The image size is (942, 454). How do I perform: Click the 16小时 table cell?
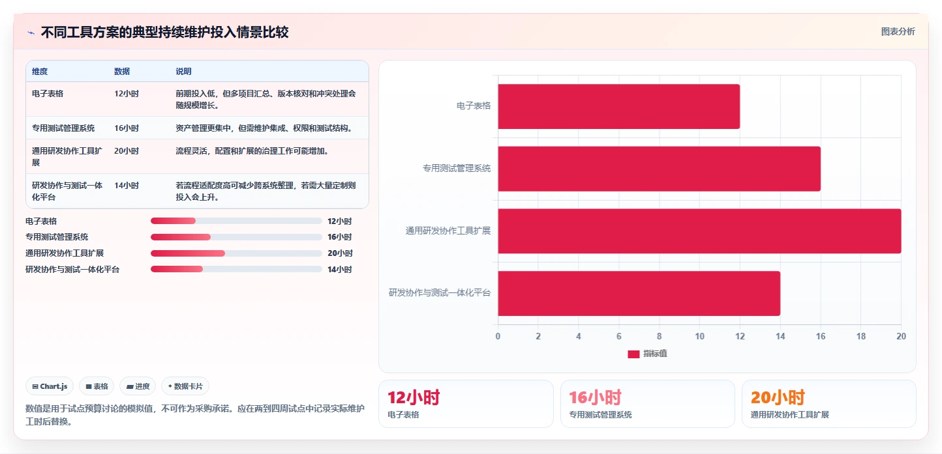127,128
